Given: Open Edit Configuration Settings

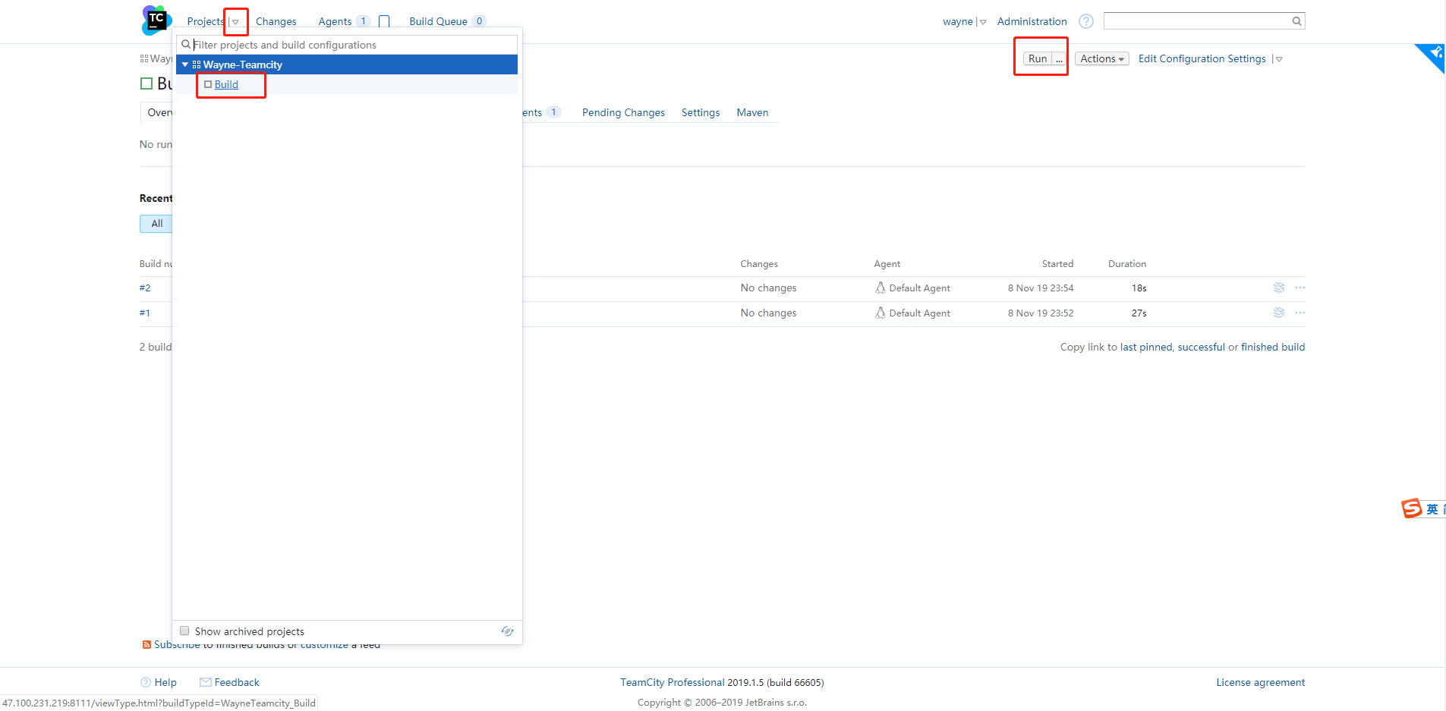Looking at the screenshot, I should click(x=1202, y=58).
